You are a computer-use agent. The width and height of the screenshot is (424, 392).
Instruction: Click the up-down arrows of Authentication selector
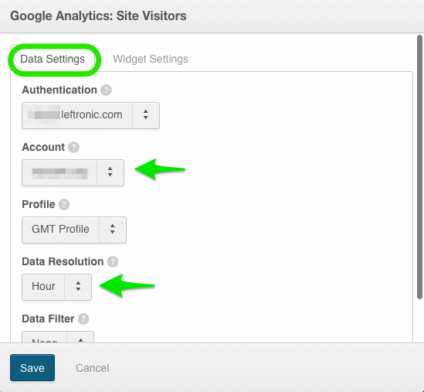coord(146,114)
